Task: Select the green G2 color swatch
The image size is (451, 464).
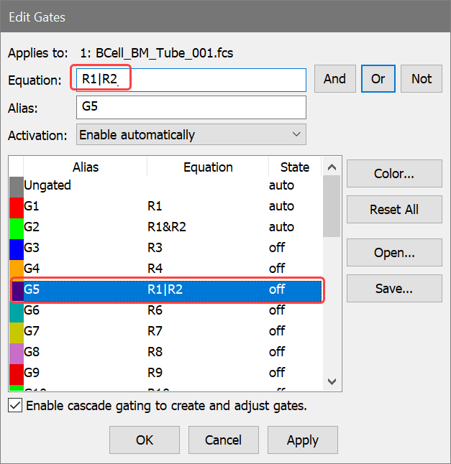Action: (x=16, y=227)
